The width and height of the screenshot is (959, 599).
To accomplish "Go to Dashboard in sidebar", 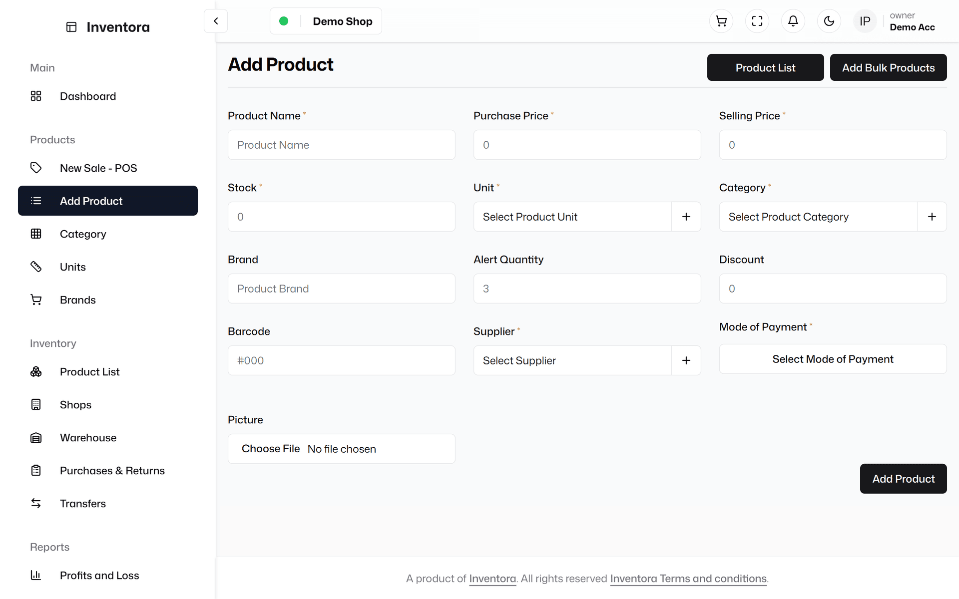I will [108, 96].
